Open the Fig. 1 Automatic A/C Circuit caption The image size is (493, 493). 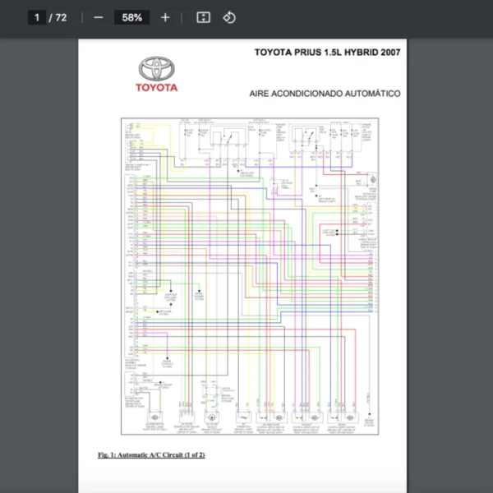(x=151, y=454)
